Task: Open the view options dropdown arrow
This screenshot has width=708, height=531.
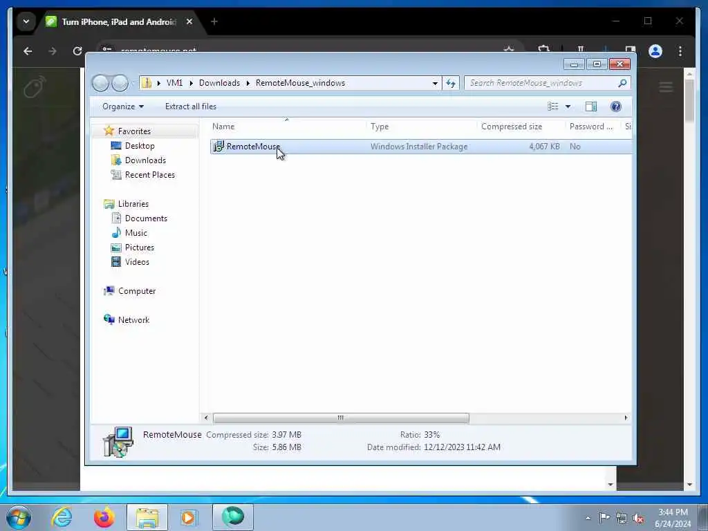Action: pyautogui.click(x=568, y=106)
